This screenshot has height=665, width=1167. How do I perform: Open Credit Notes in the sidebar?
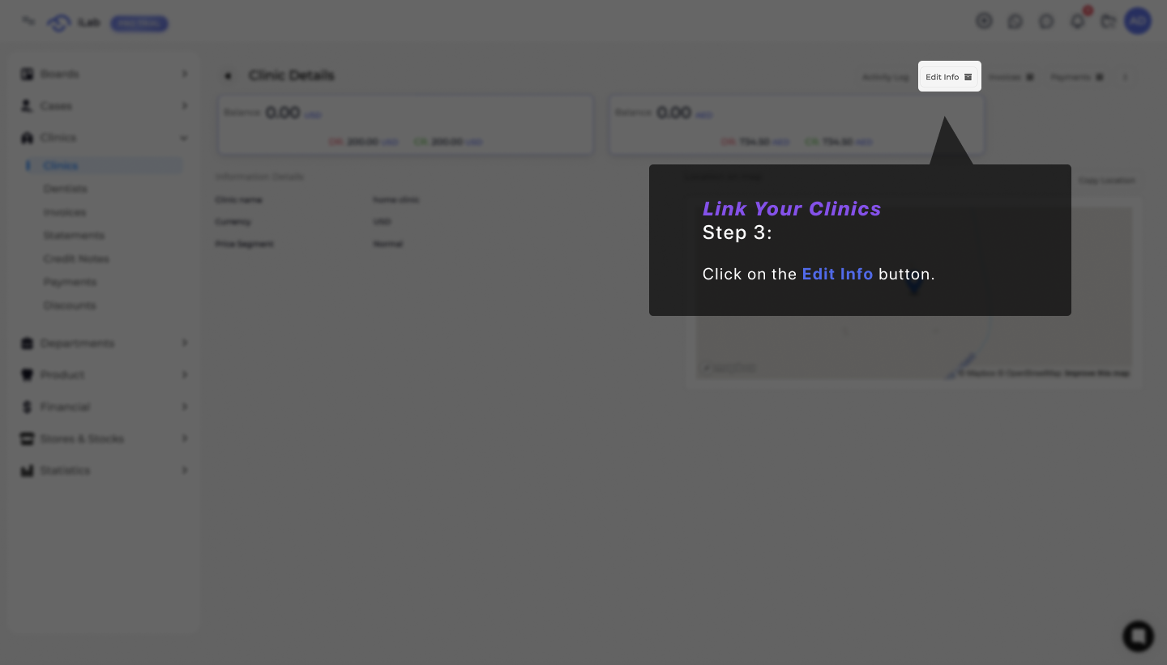(76, 259)
